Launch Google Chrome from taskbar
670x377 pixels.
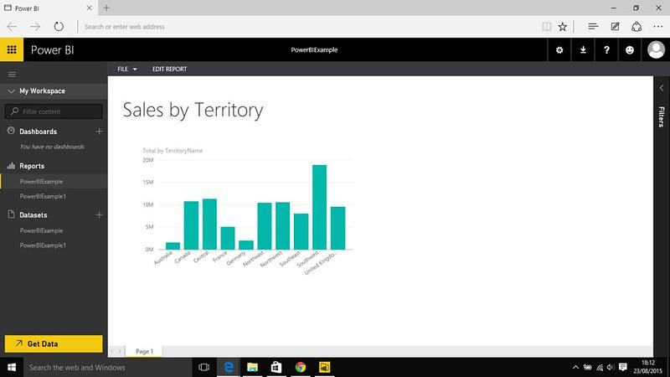click(301, 367)
